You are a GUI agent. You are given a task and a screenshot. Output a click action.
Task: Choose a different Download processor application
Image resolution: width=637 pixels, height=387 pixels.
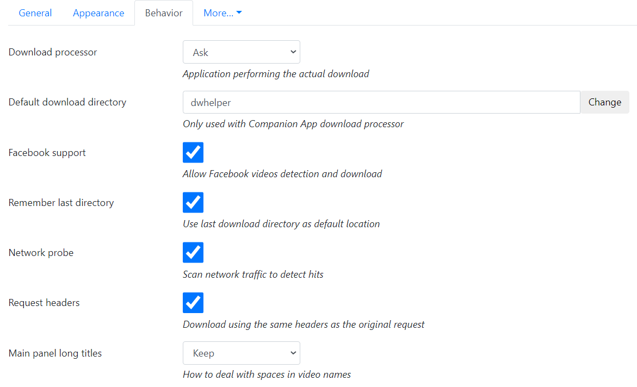241,52
